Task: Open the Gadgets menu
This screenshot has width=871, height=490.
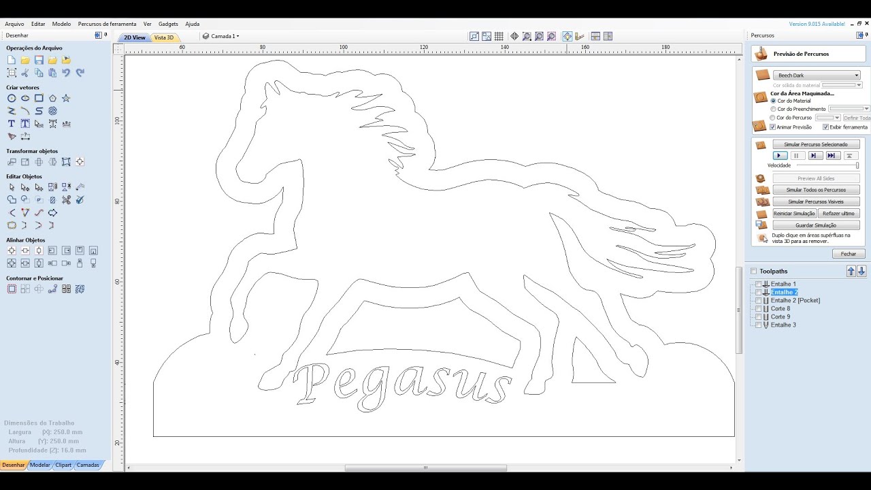Action: click(x=168, y=24)
